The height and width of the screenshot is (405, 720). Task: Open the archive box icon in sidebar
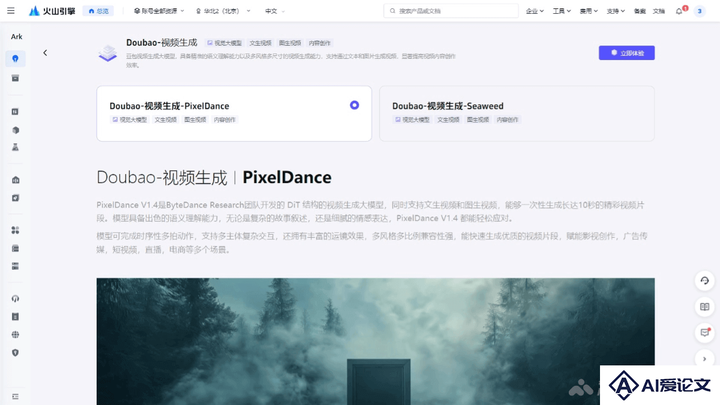pos(16,78)
